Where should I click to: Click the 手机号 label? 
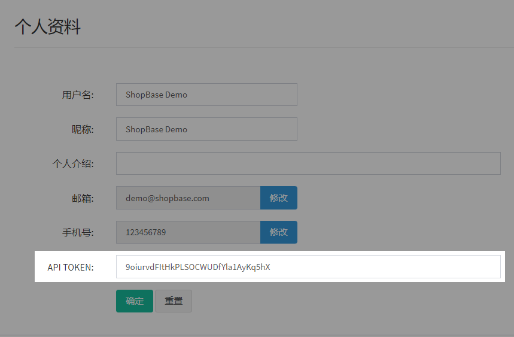(x=78, y=232)
